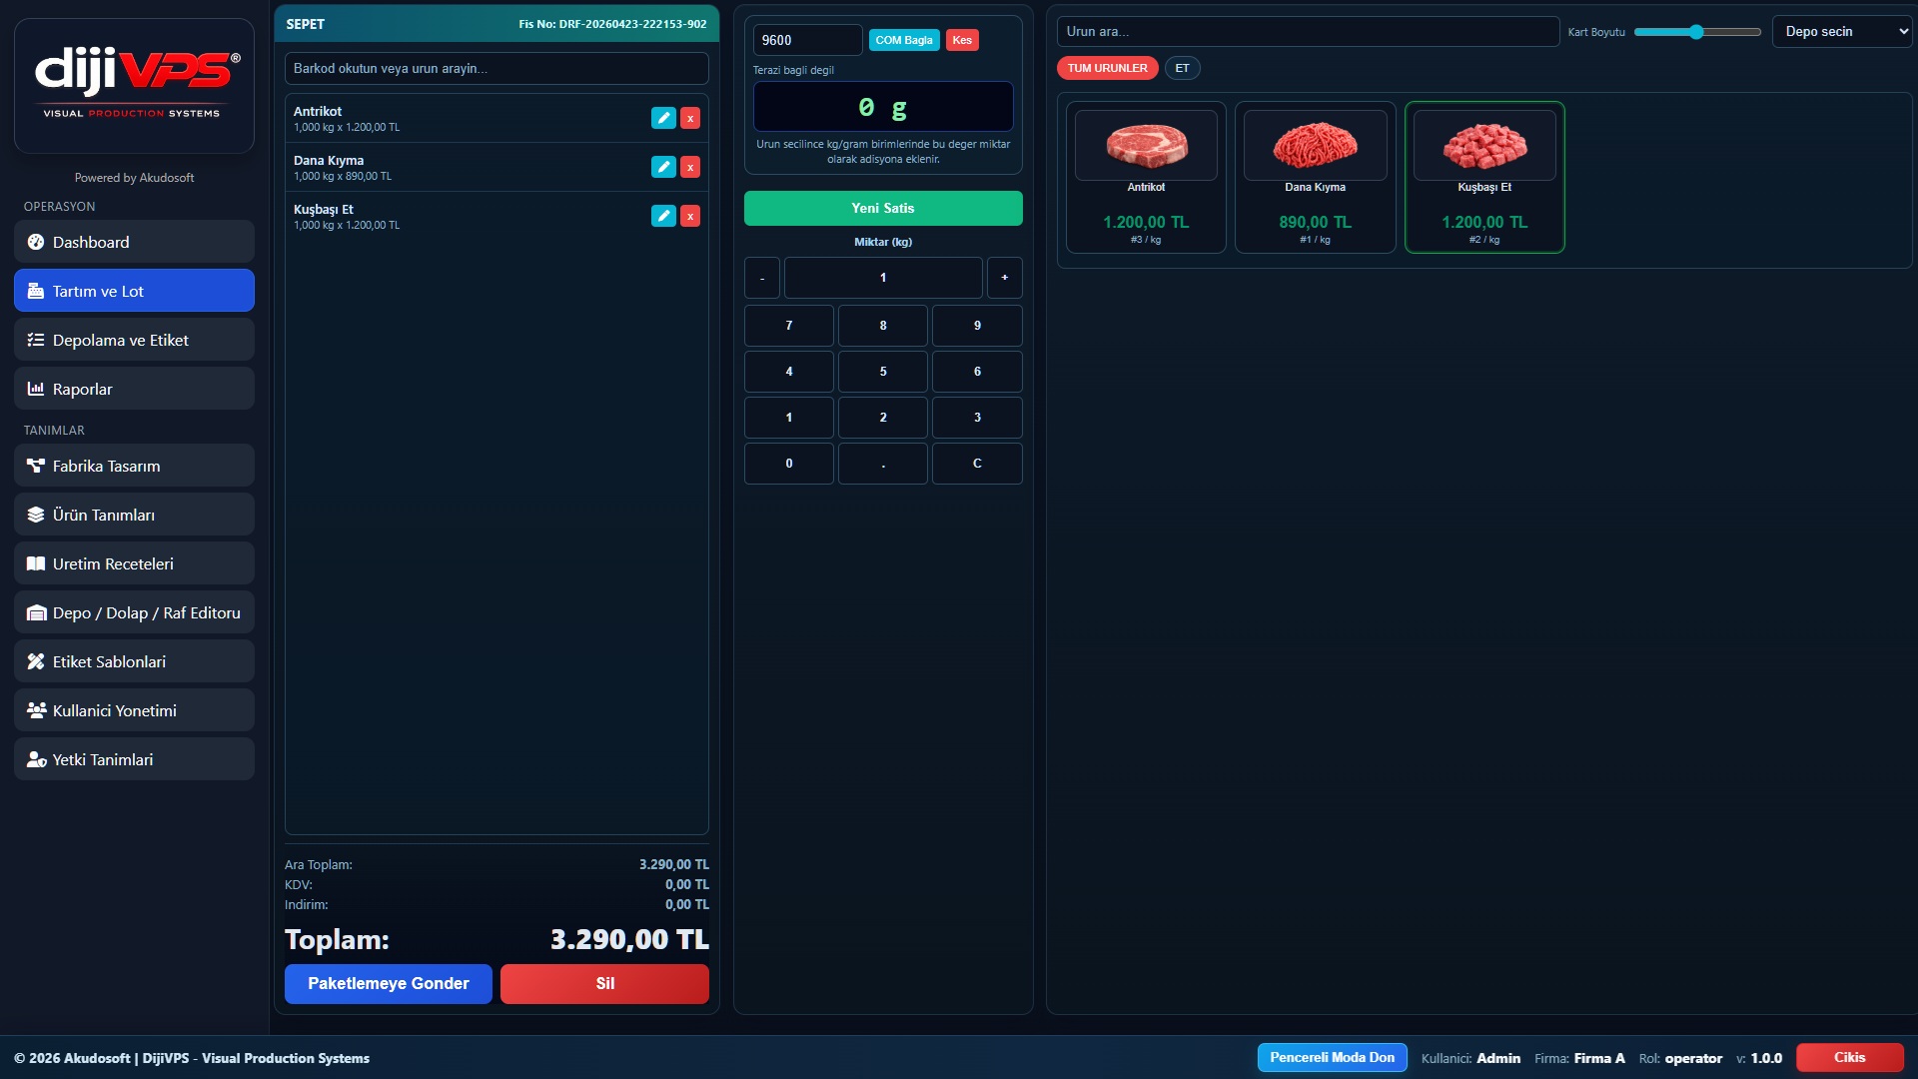
Task: Adjust the Kart Boyutu slider
Action: [x=1696, y=32]
